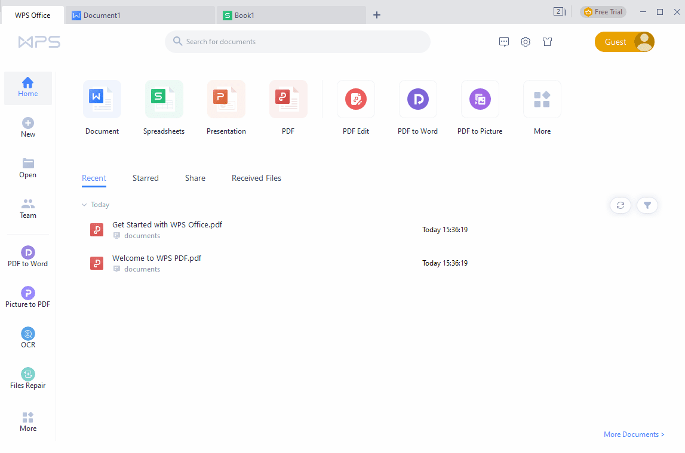Image resolution: width=685 pixels, height=453 pixels.
Task: Click the window count icon showing 2
Action: tap(559, 12)
